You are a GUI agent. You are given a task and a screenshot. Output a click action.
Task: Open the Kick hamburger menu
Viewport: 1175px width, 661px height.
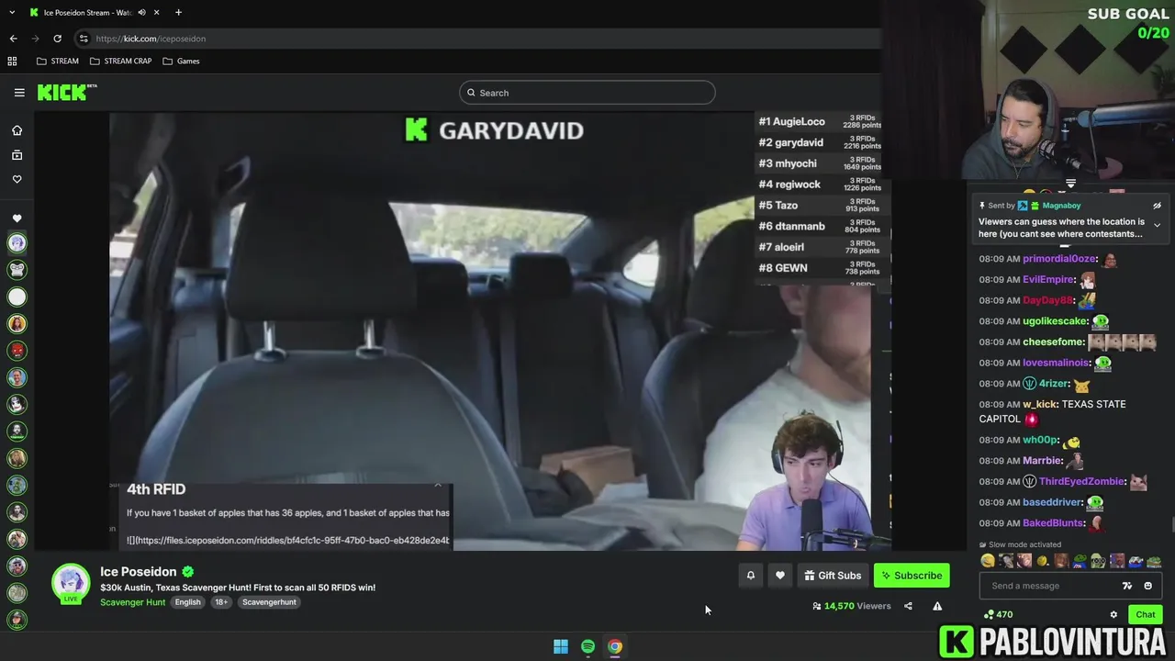click(19, 93)
